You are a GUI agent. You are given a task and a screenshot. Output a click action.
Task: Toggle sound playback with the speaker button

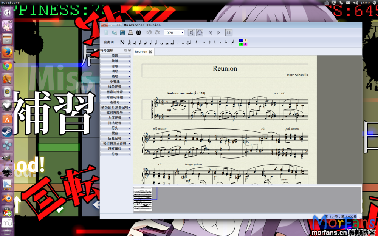(191, 32)
